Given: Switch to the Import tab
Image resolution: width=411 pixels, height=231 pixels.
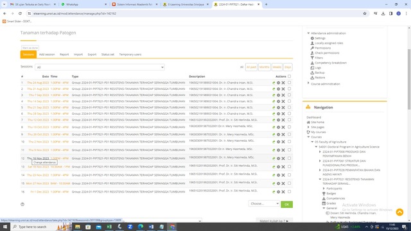Looking at the screenshot, I should [x=78, y=55].
